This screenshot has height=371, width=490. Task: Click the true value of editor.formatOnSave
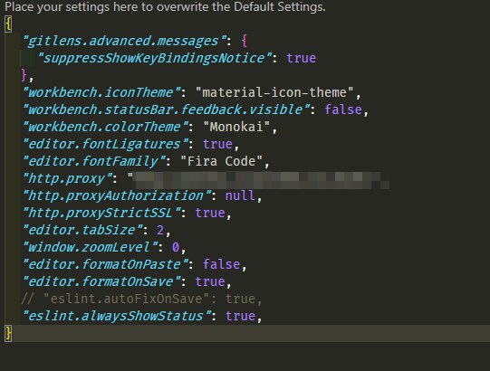(210, 281)
